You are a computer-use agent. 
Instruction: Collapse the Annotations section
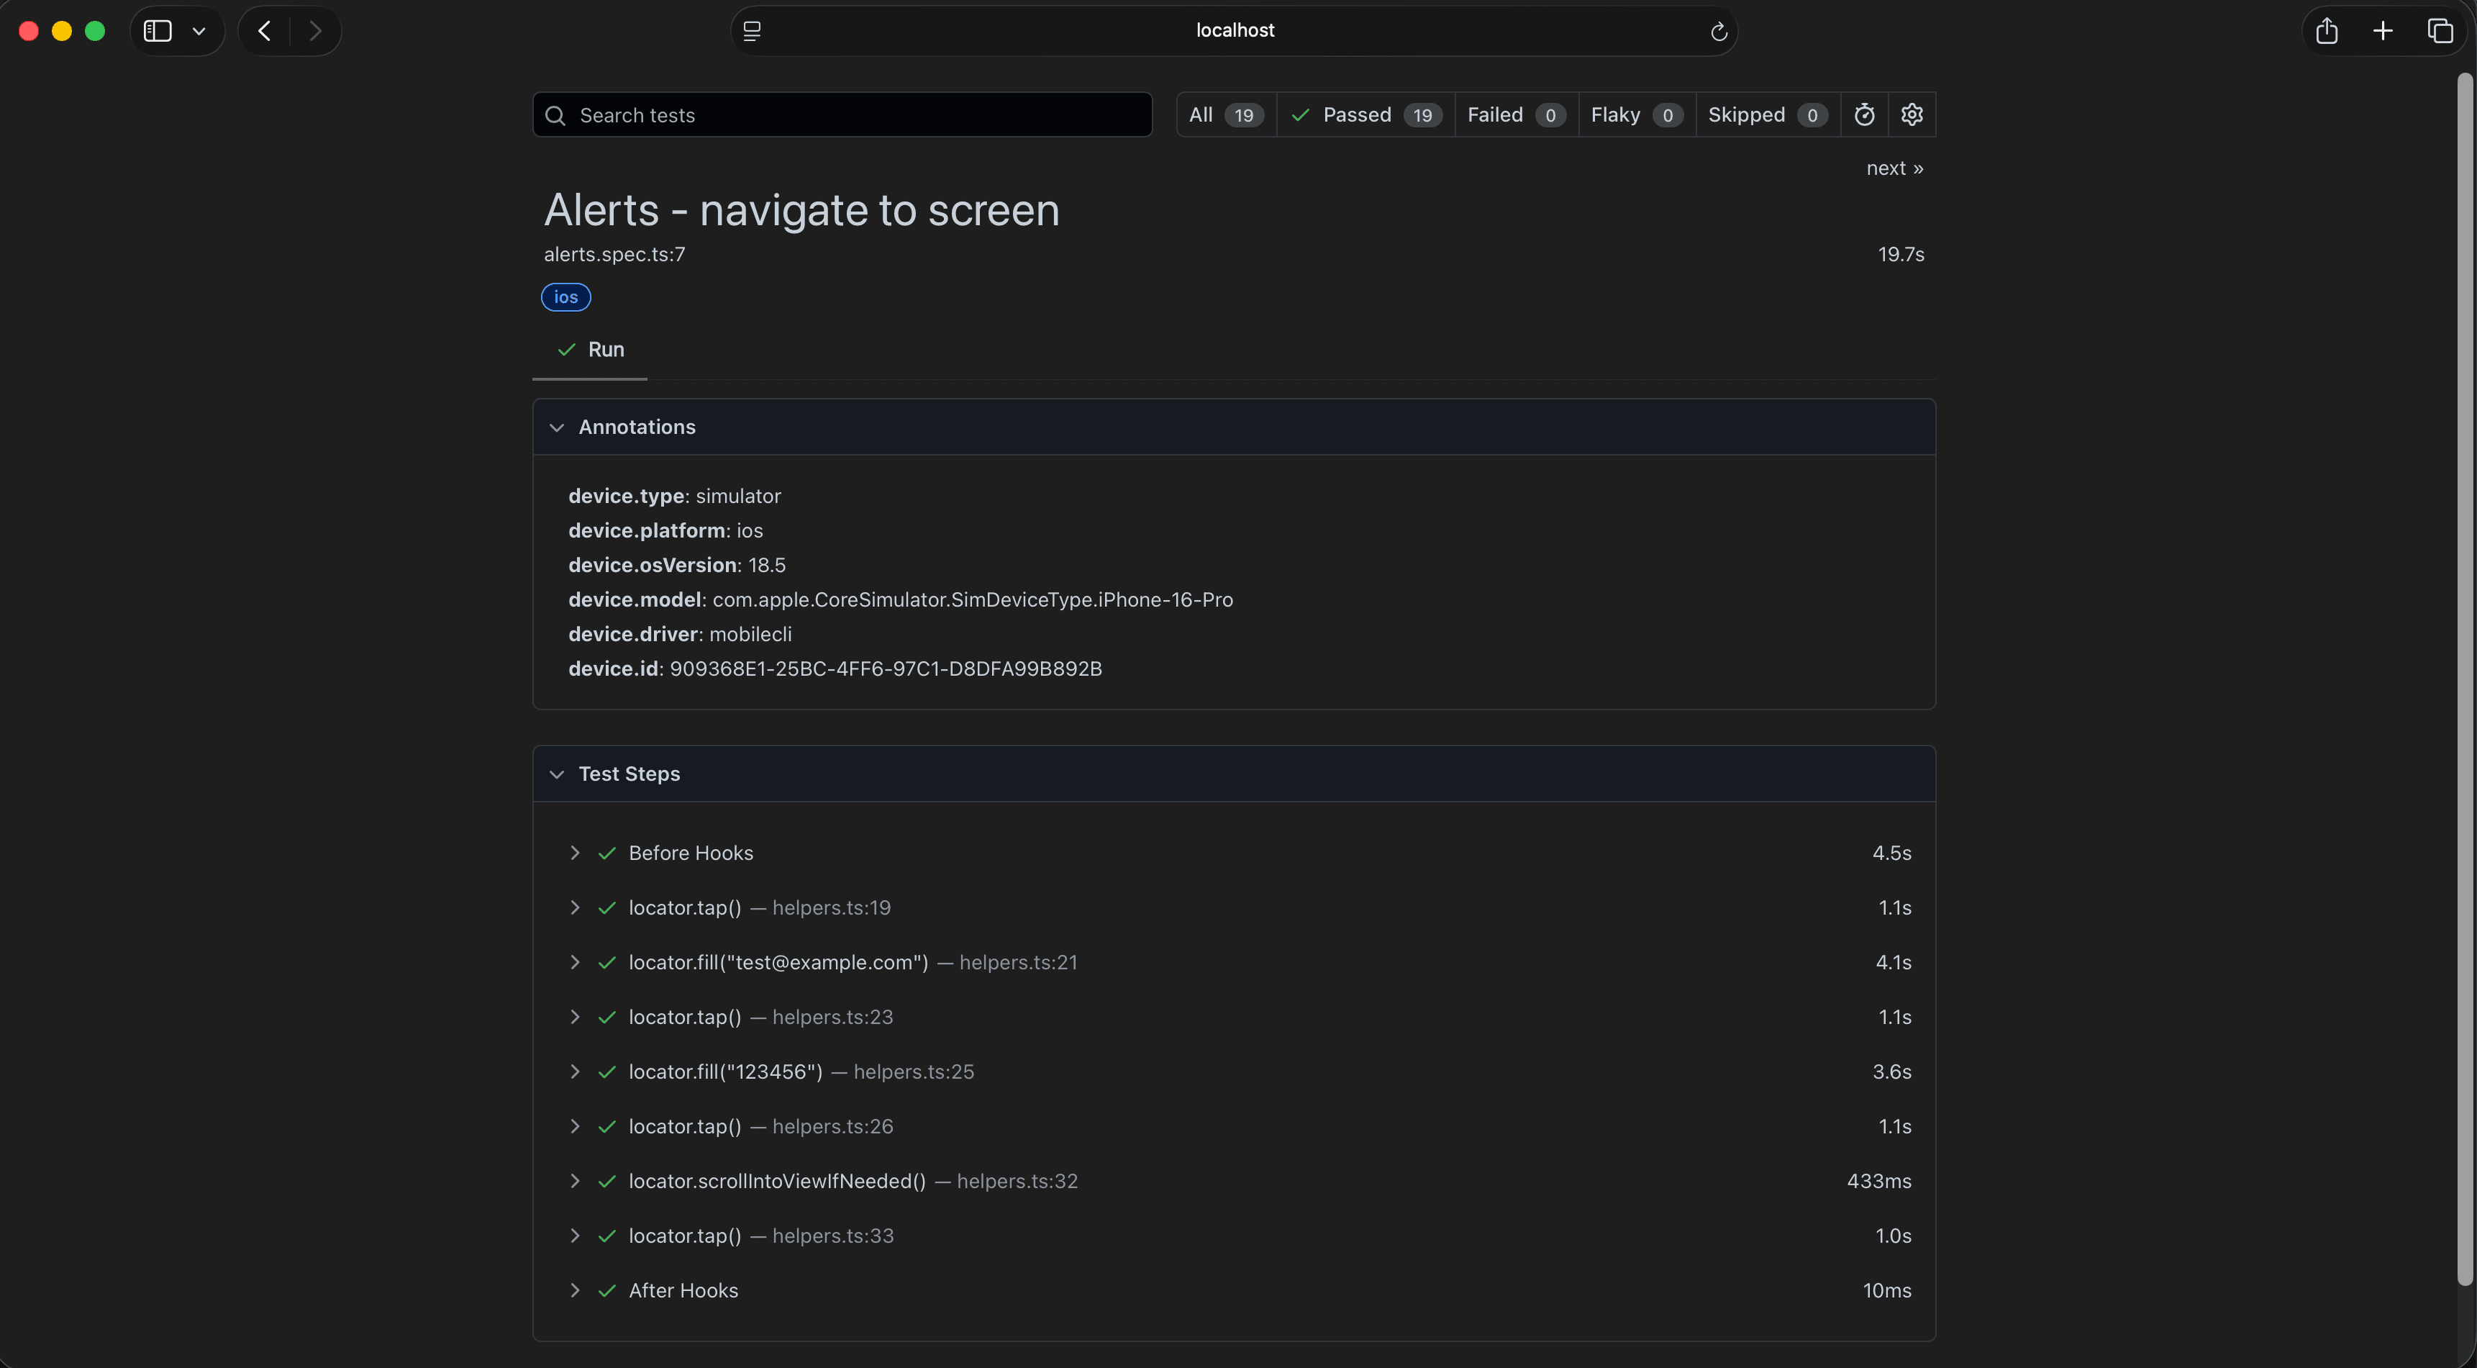557,427
